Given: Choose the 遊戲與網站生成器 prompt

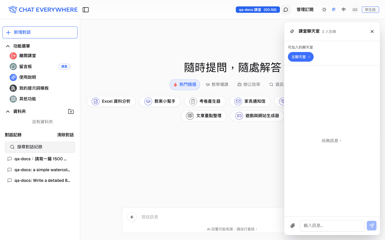Looking at the screenshot, I should 257,116.
